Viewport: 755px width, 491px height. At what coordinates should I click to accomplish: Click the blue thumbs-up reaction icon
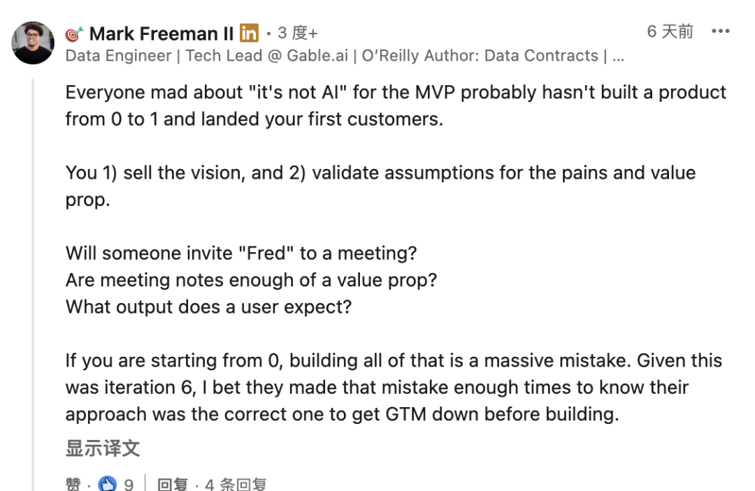pyautogui.click(x=107, y=483)
